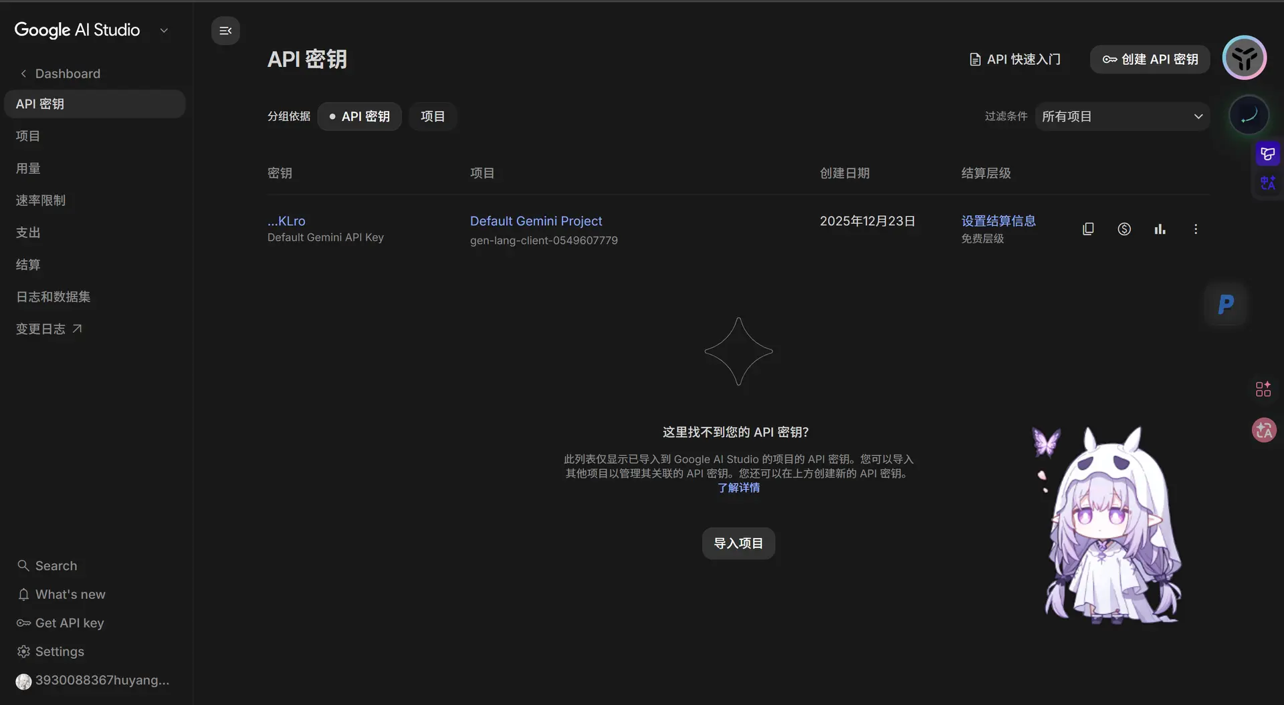Click 设置结算信息 link

tap(998, 221)
